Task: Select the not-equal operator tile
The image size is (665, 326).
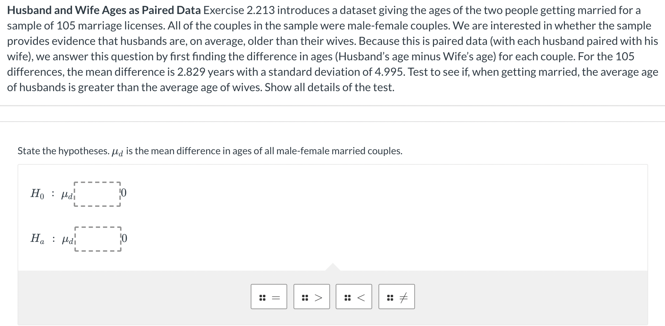Action: click(396, 297)
